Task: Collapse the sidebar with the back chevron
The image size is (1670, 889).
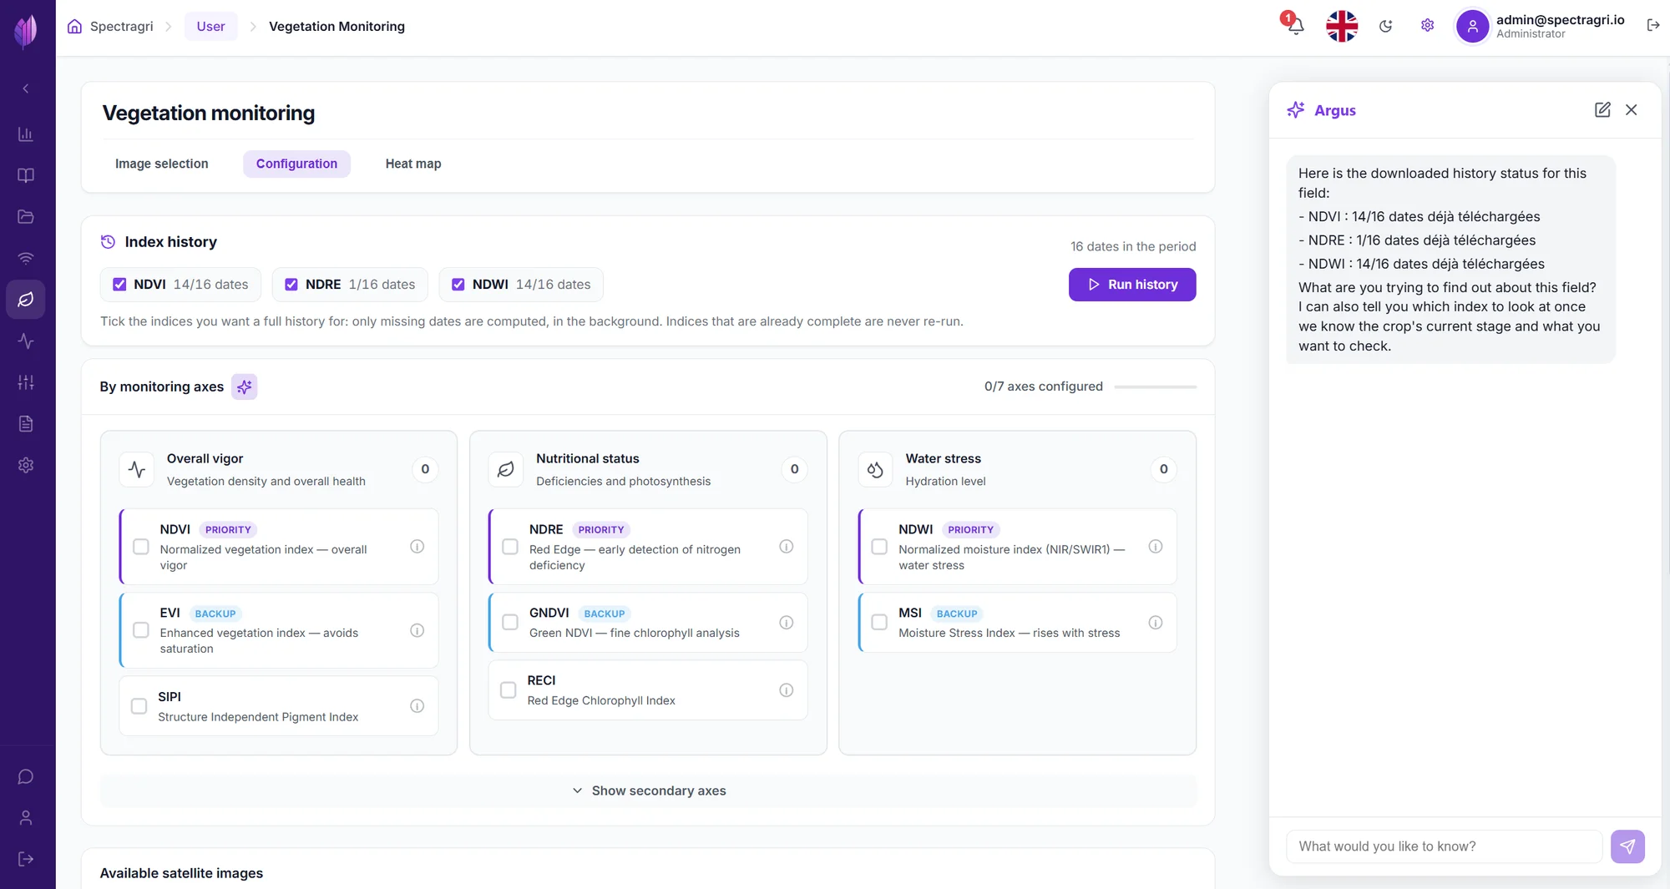Action: click(x=26, y=88)
